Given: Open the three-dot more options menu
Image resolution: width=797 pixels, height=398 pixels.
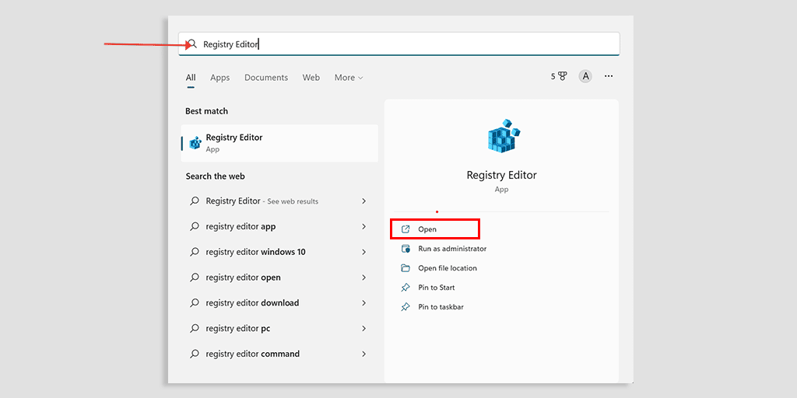Looking at the screenshot, I should (609, 76).
